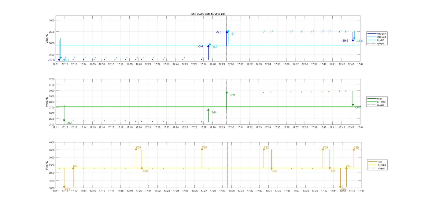Click the '660' roll label
This screenshot has height=211, width=428.
(x=204, y=148)
